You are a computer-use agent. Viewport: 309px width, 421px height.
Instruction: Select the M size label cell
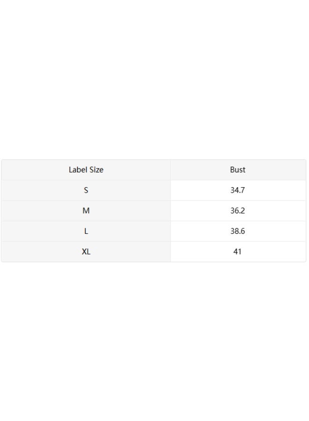click(86, 210)
